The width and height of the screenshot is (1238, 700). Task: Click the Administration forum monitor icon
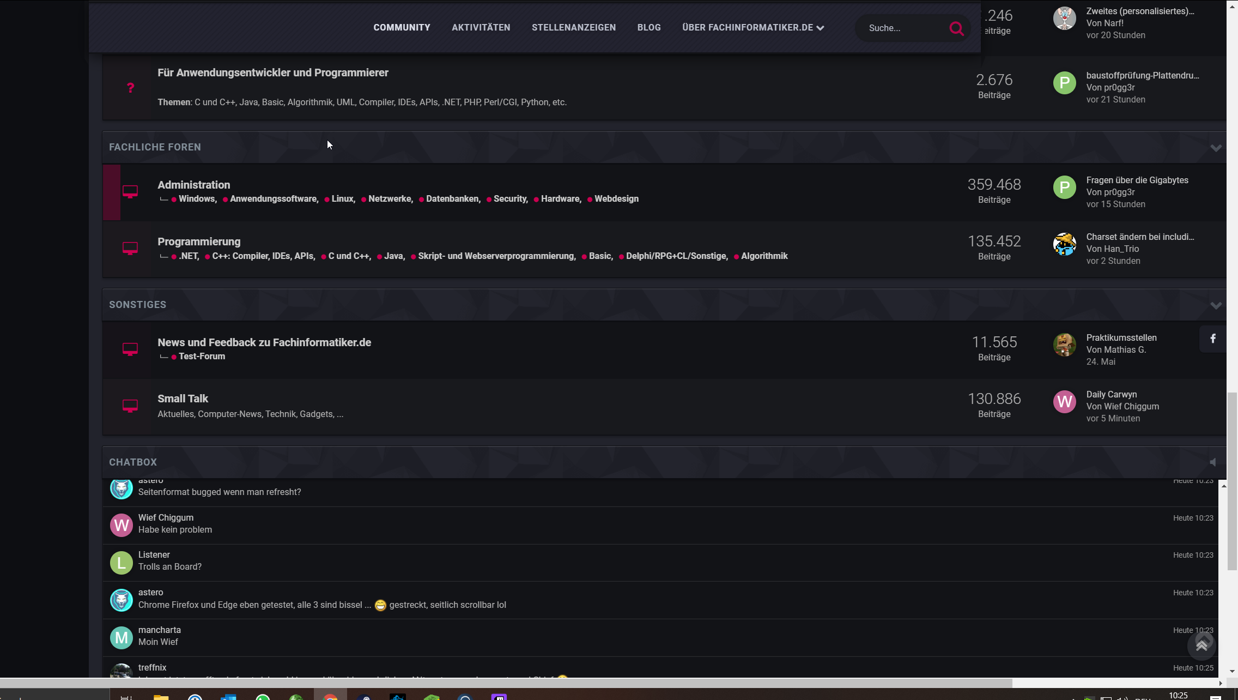(x=130, y=192)
